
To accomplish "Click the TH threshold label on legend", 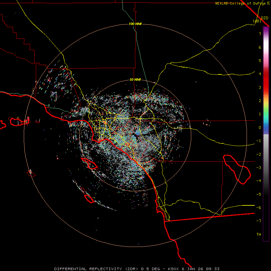I will [259, 235].
